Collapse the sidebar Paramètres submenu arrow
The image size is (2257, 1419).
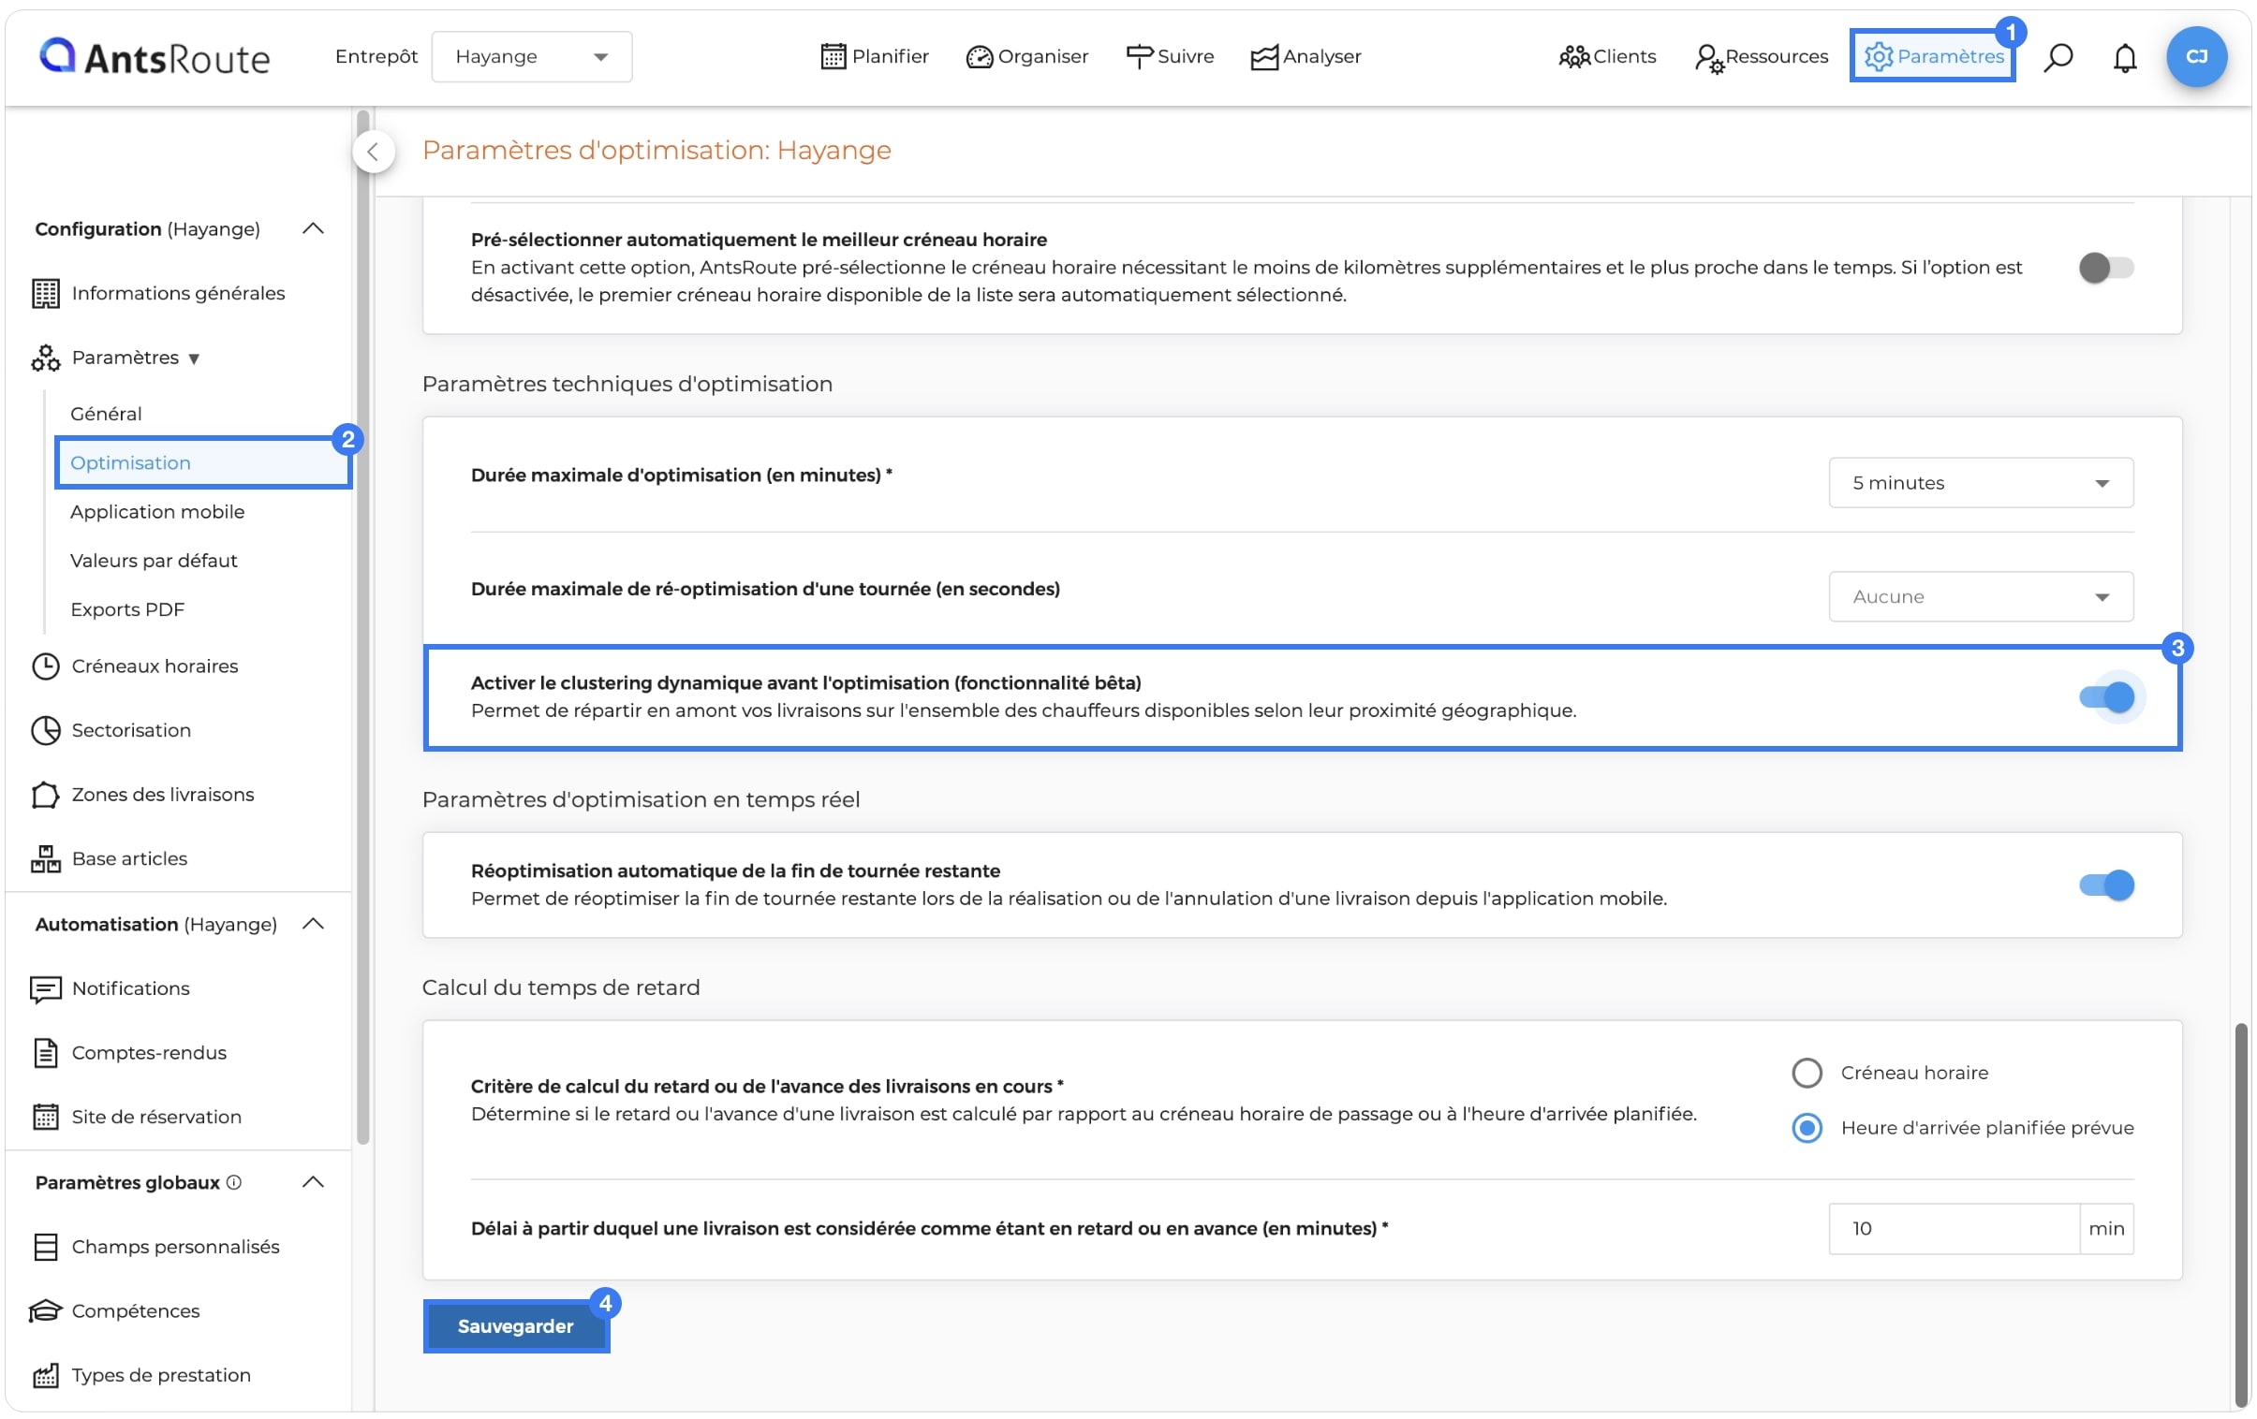194,358
